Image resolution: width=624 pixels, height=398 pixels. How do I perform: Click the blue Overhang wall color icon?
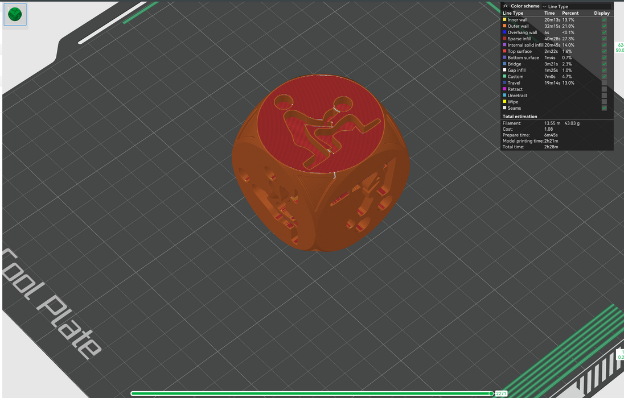(504, 32)
